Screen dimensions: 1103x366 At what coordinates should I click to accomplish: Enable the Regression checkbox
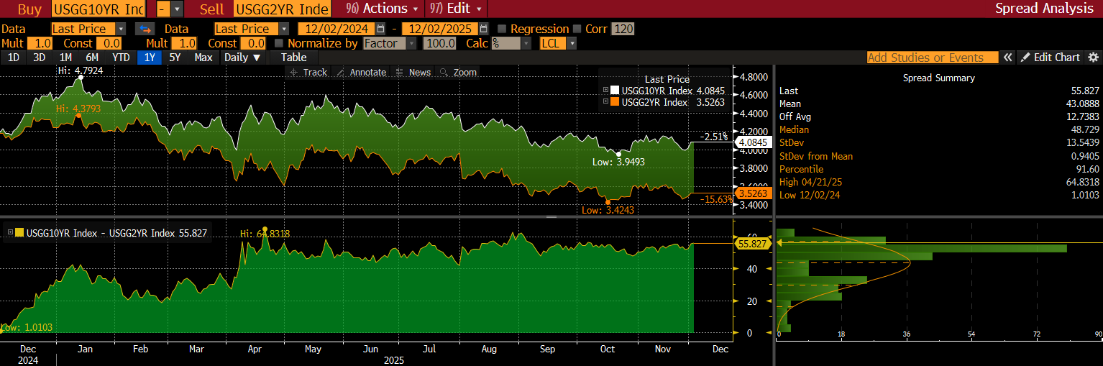click(502, 29)
